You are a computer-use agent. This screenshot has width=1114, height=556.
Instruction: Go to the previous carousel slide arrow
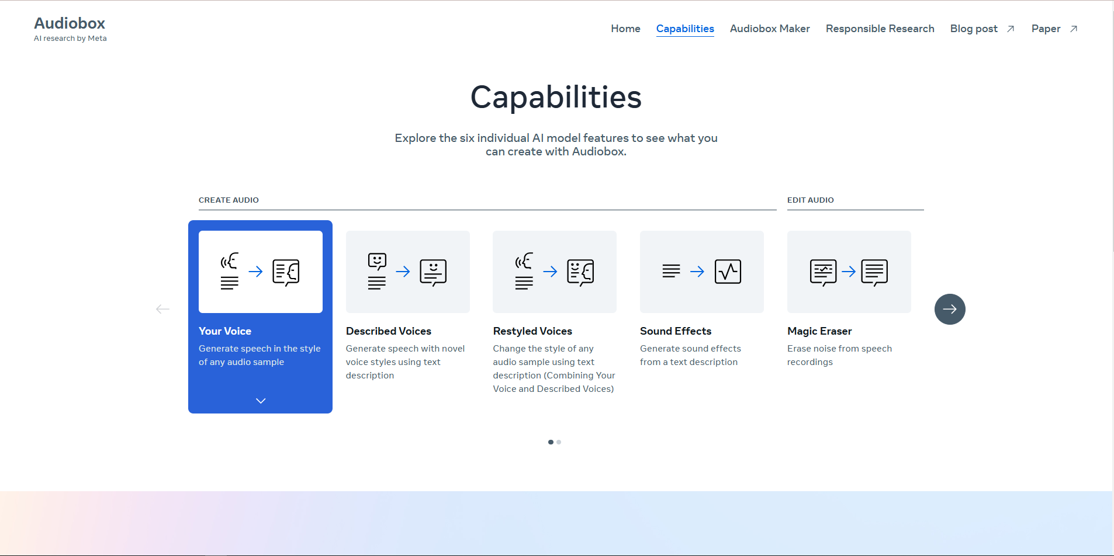coord(162,309)
